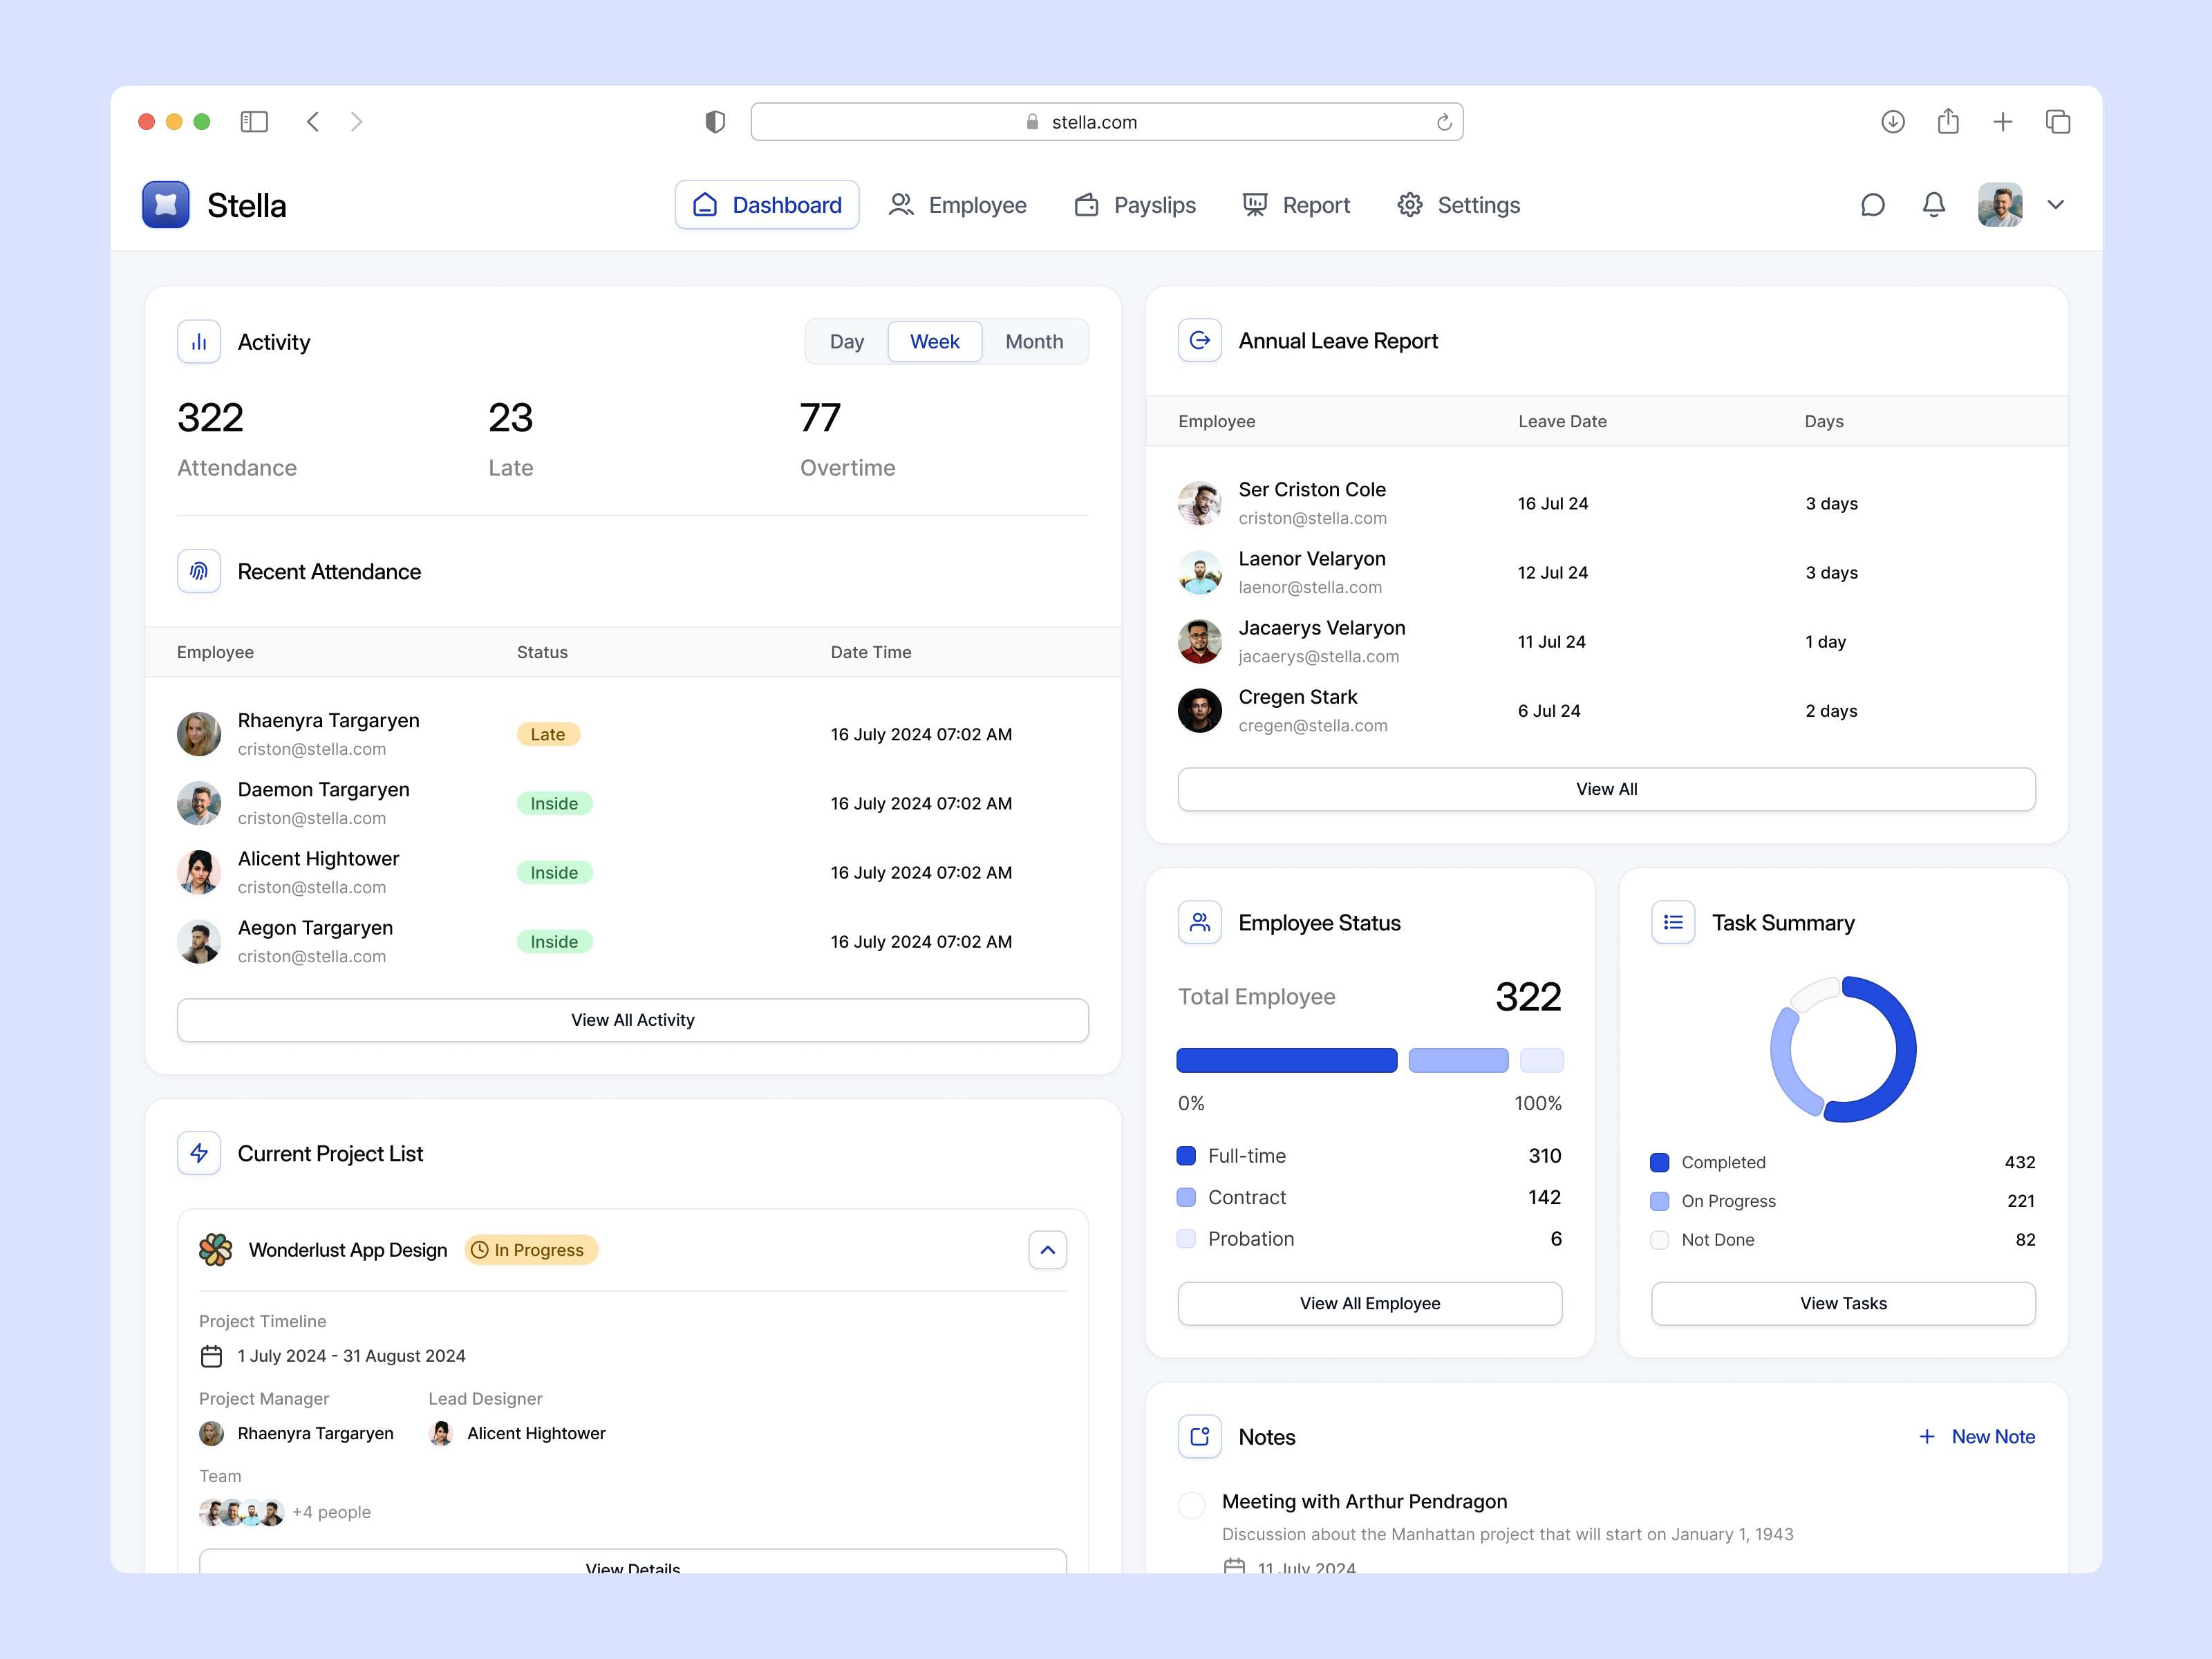Toggle the browser sidebar panel icon
Viewport: 2212px width, 1659px height.
click(254, 121)
